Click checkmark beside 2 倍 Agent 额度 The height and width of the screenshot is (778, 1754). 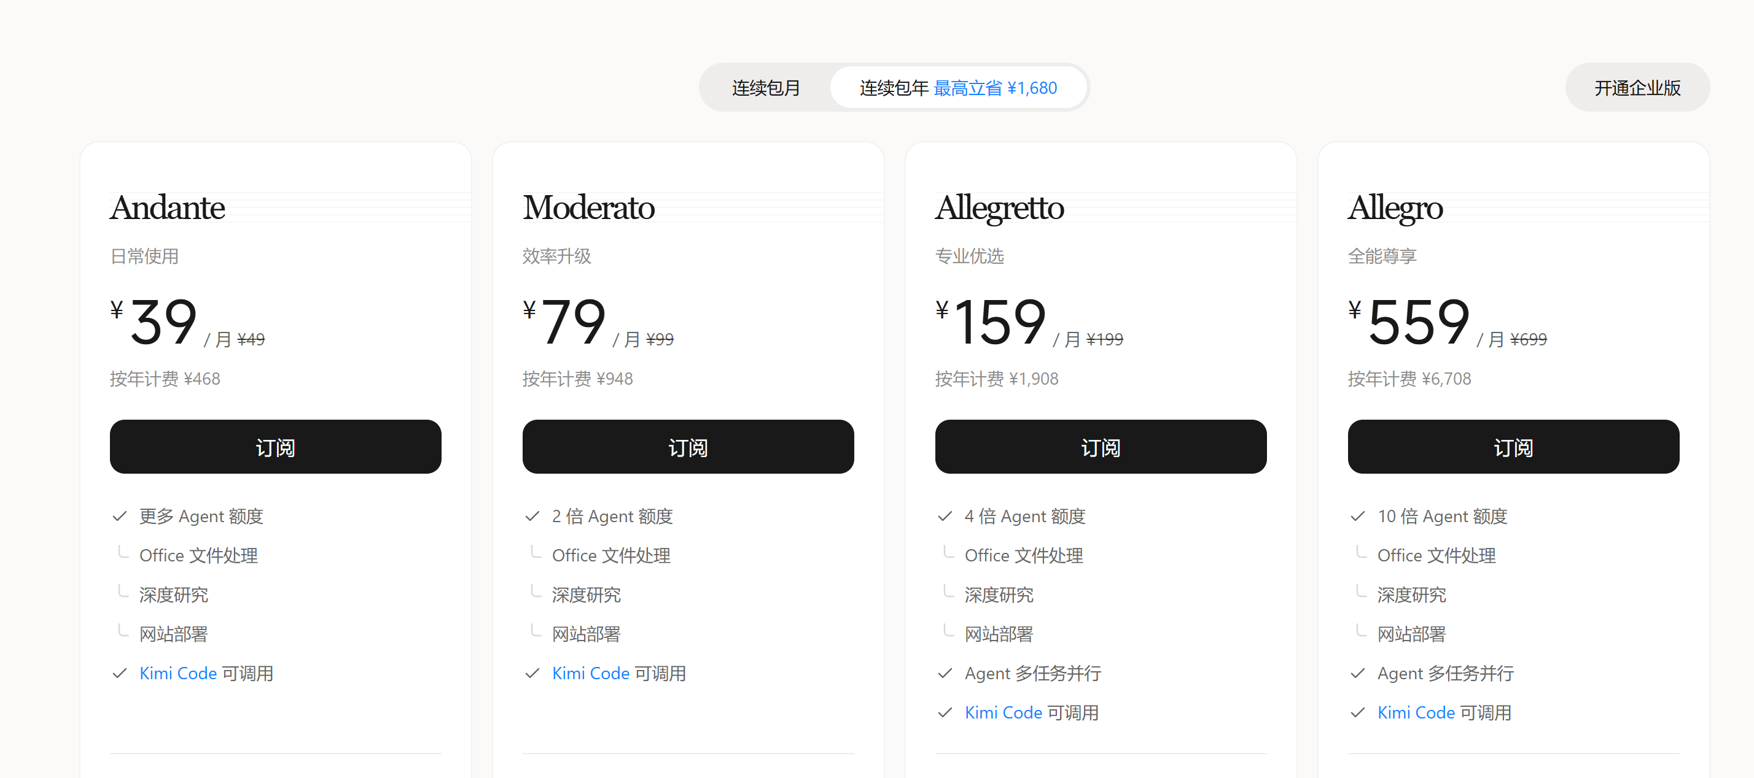532,516
